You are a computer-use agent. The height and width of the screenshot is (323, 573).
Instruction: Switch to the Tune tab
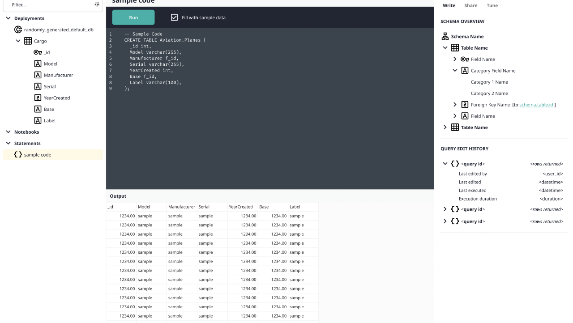point(492,5)
